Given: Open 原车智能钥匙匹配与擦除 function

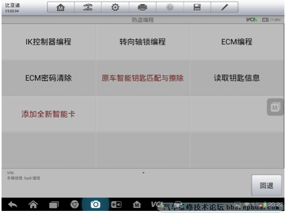Looking at the screenshot, I should coord(142,78).
